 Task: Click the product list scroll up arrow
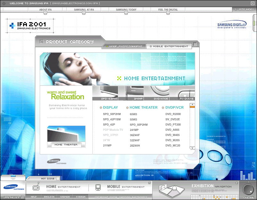192,104
